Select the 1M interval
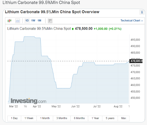The image size is (147, 125). click(x=39, y=21)
